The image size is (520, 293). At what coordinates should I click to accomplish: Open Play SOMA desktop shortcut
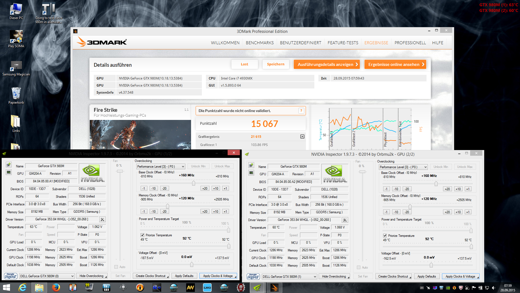pos(16,39)
